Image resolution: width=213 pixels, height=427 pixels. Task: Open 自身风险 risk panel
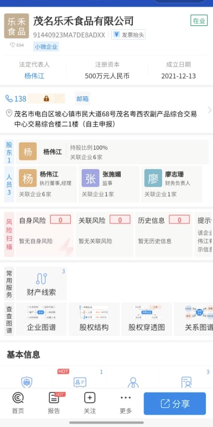[45, 234]
